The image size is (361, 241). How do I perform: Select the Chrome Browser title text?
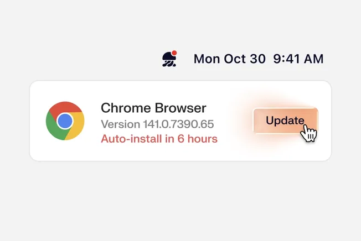pos(153,108)
